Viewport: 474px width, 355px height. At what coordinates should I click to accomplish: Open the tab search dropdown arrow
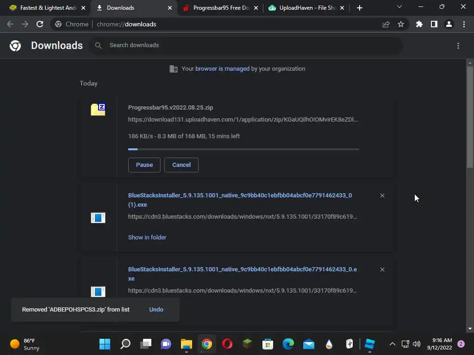[399, 6]
